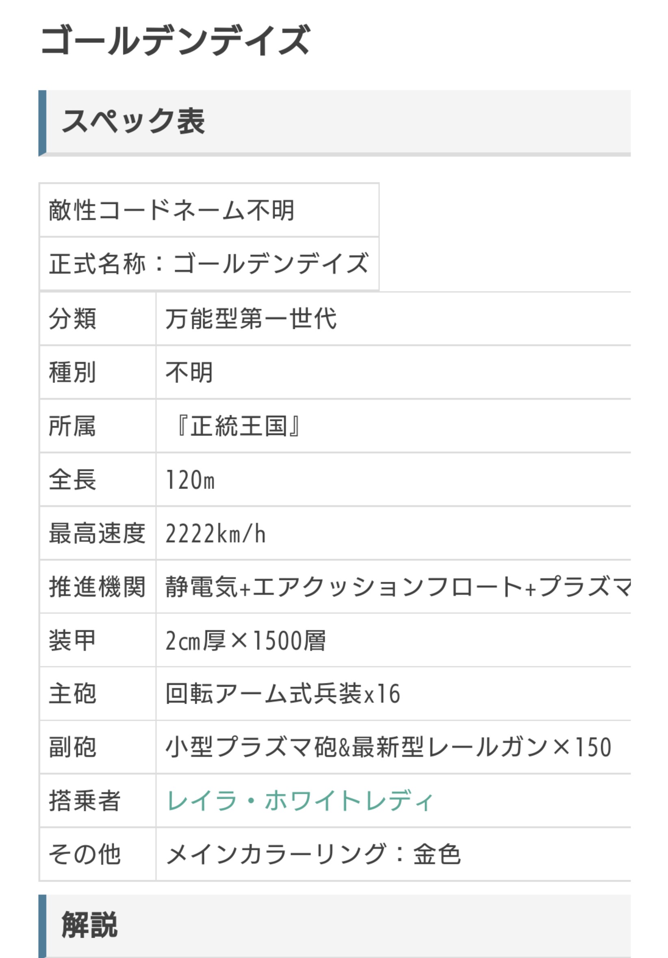Select the 正式名称:ゴールデンデイズ table cell
Image resolution: width=668 pixels, height=958 pixels.
(x=208, y=264)
